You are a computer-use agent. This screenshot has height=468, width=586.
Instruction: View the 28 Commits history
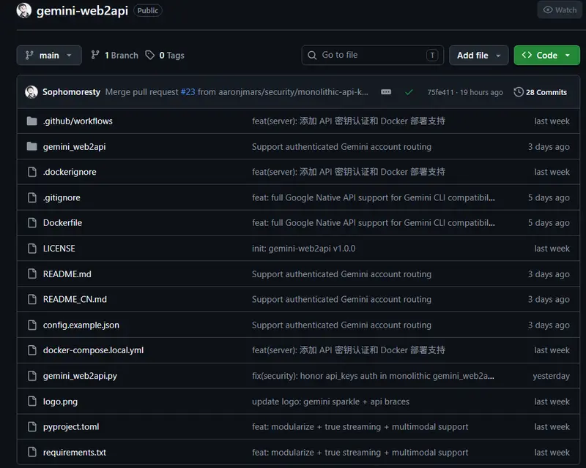546,92
